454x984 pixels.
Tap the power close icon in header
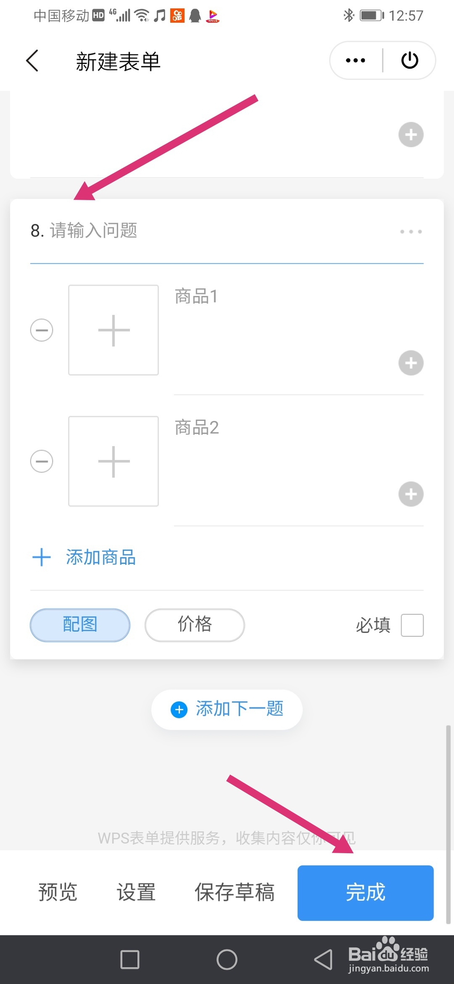coord(410,60)
